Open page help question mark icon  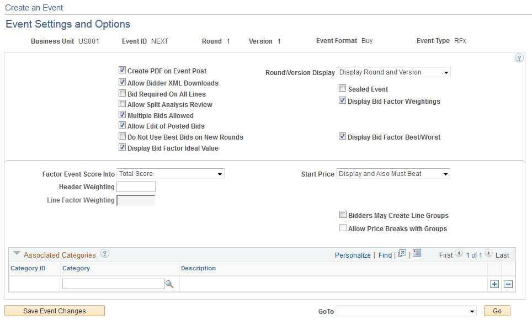[x=519, y=58]
